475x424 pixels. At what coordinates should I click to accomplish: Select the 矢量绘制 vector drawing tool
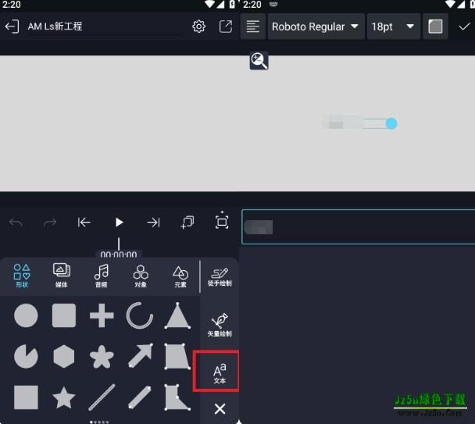pyautogui.click(x=220, y=325)
